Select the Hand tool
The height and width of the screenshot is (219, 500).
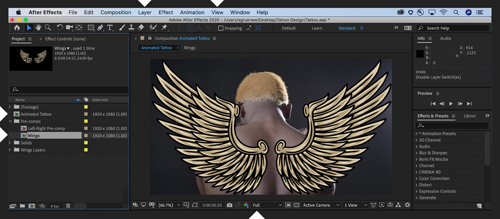(38, 28)
